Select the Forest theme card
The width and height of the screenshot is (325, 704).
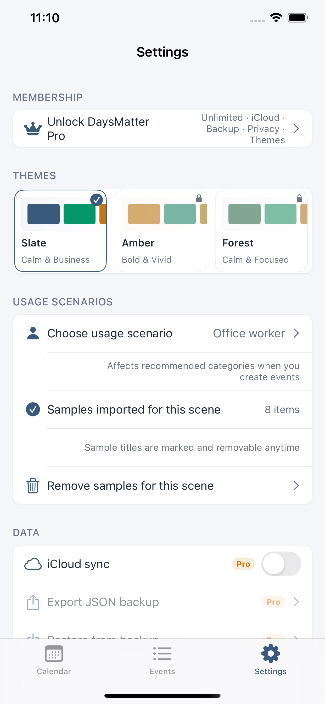[261, 231]
